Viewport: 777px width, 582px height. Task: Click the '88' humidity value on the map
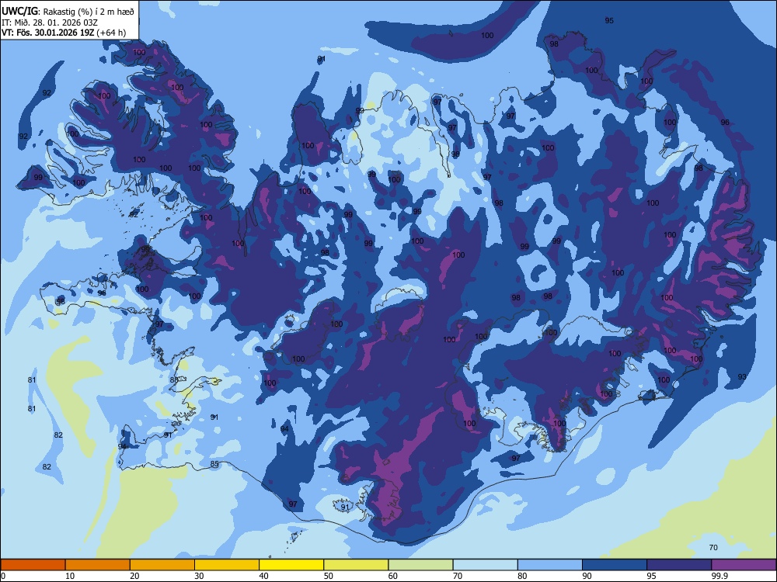click(174, 380)
